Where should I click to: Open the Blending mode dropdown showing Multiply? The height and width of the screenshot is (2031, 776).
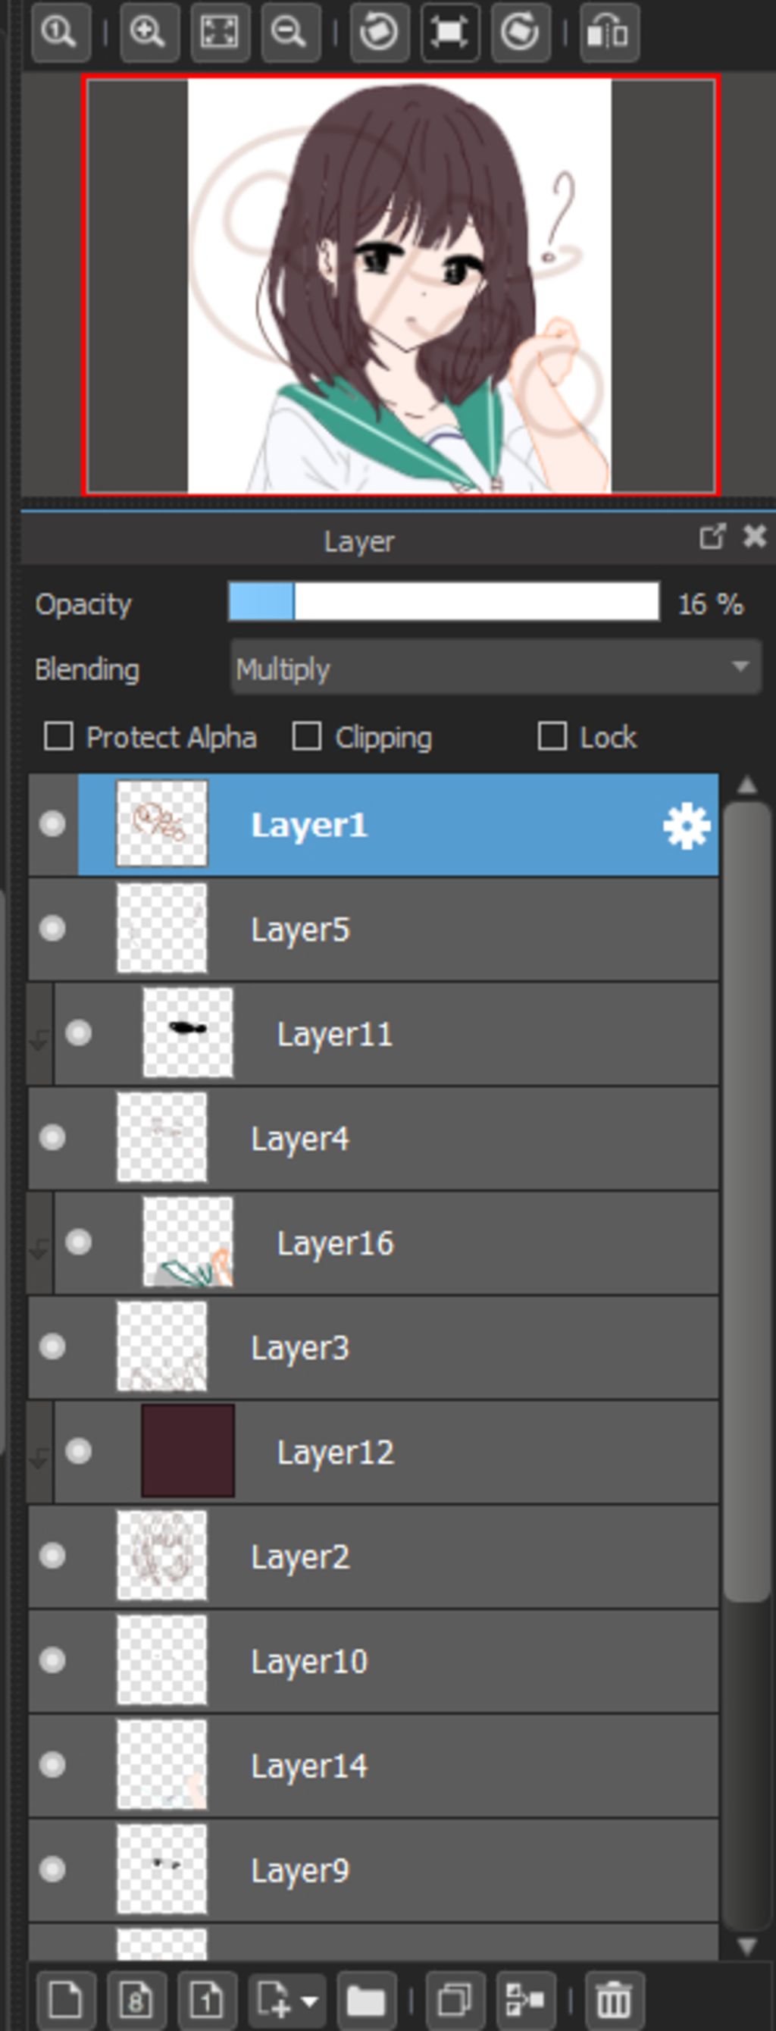pos(496,668)
